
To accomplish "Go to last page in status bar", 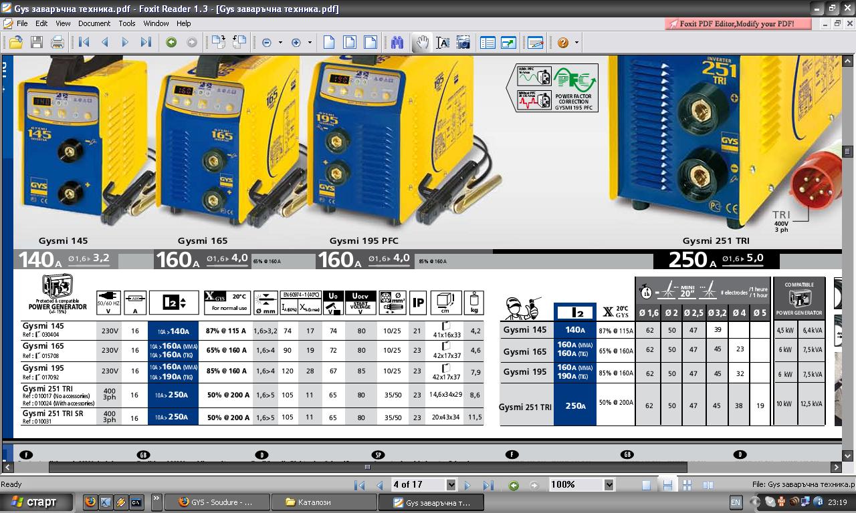I will click(x=488, y=486).
